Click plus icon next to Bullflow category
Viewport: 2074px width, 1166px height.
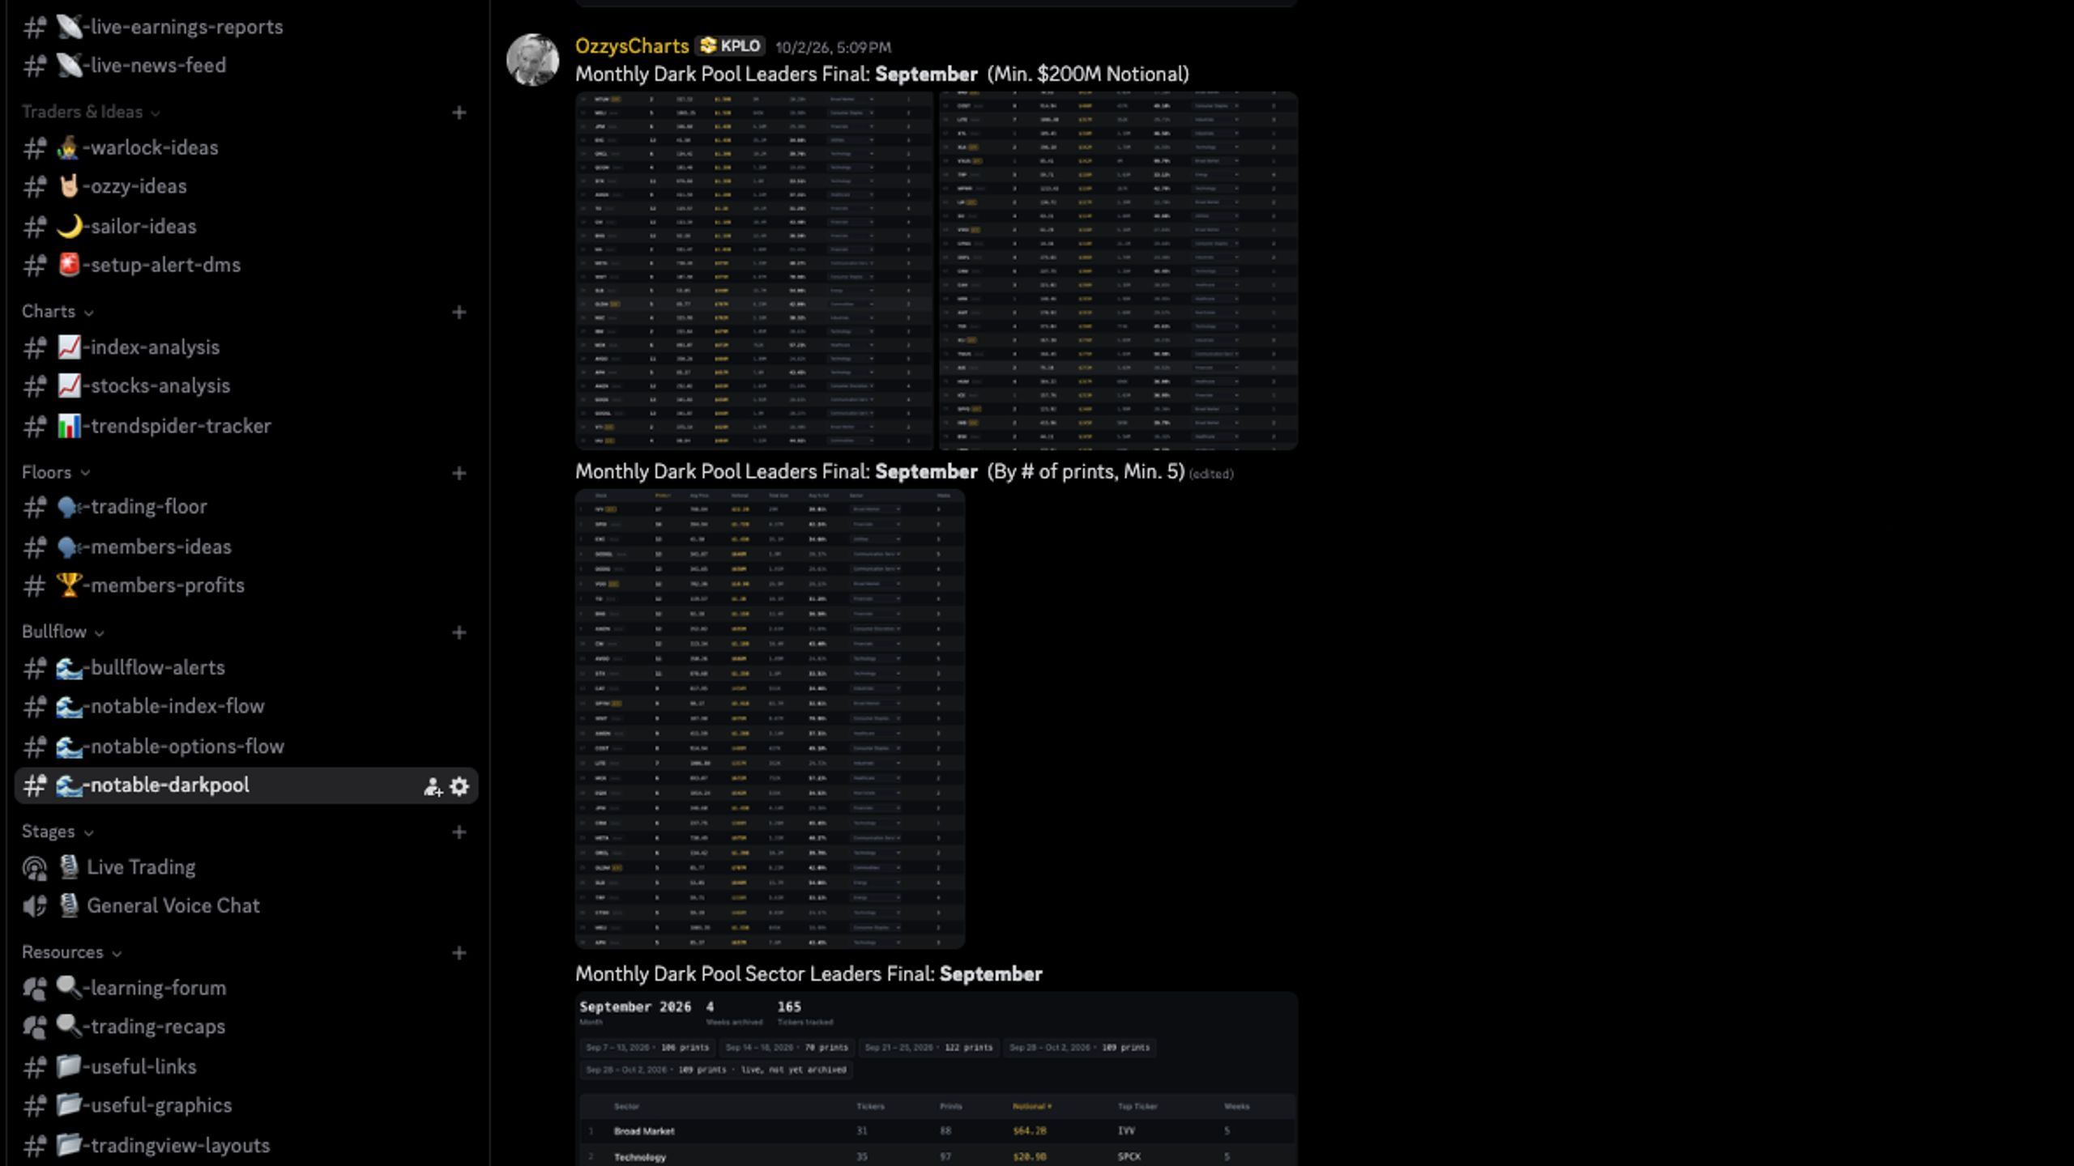(x=459, y=632)
